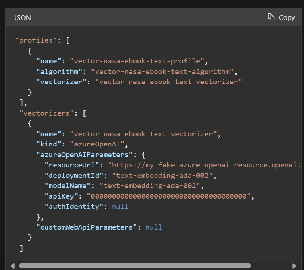
Task: Click the value "vector-nasa-ebook-text-algorithm"
Action: click(162, 72)
